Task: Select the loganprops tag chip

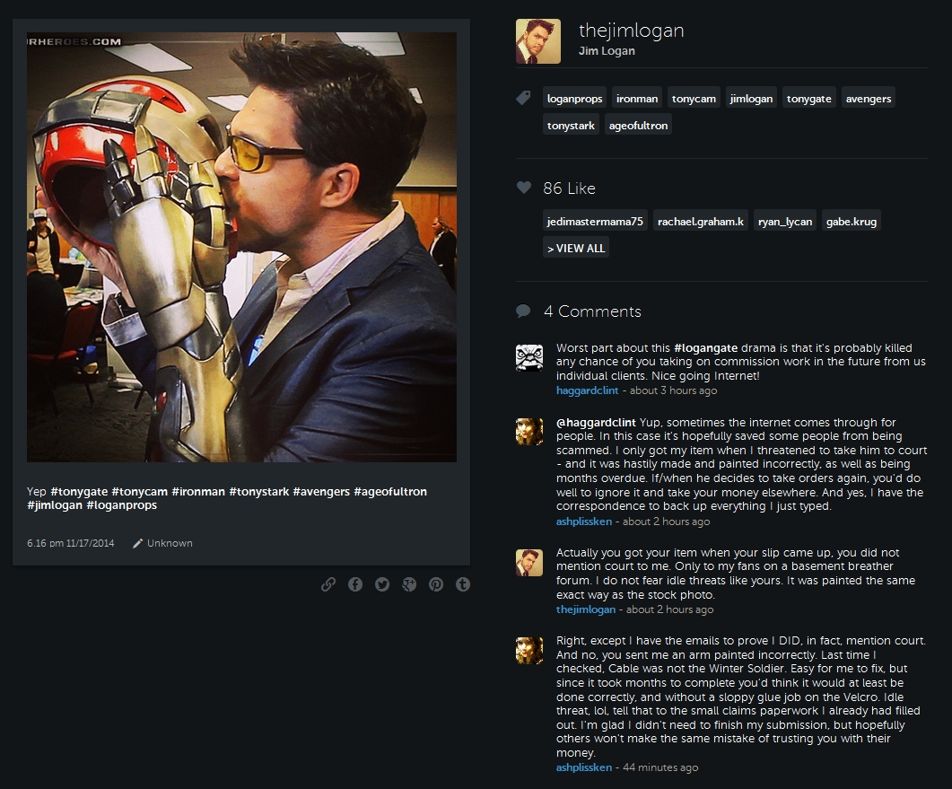Action: (574, 99)
